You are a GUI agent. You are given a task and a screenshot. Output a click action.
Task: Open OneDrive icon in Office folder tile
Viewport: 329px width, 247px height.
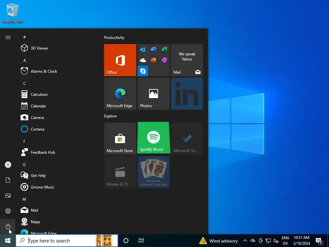tap(143, 60)
